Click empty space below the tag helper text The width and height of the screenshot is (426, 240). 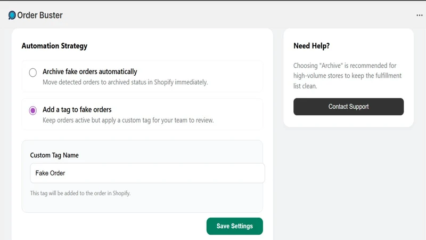142,205
